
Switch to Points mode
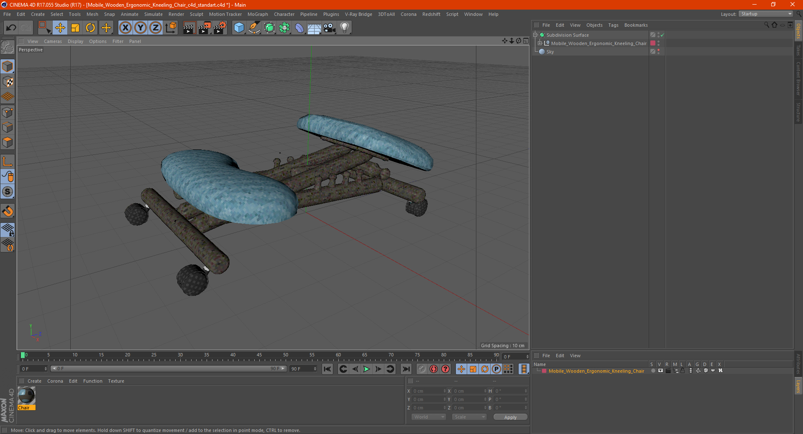(x=8, y=112)
